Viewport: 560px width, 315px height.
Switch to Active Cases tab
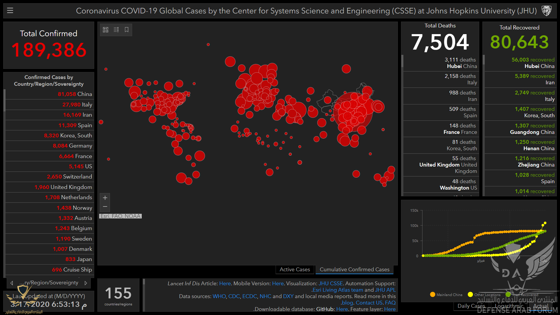tap(295, 269)
